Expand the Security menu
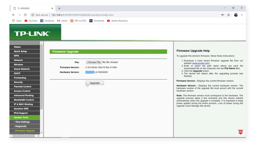 coord(25,82)
